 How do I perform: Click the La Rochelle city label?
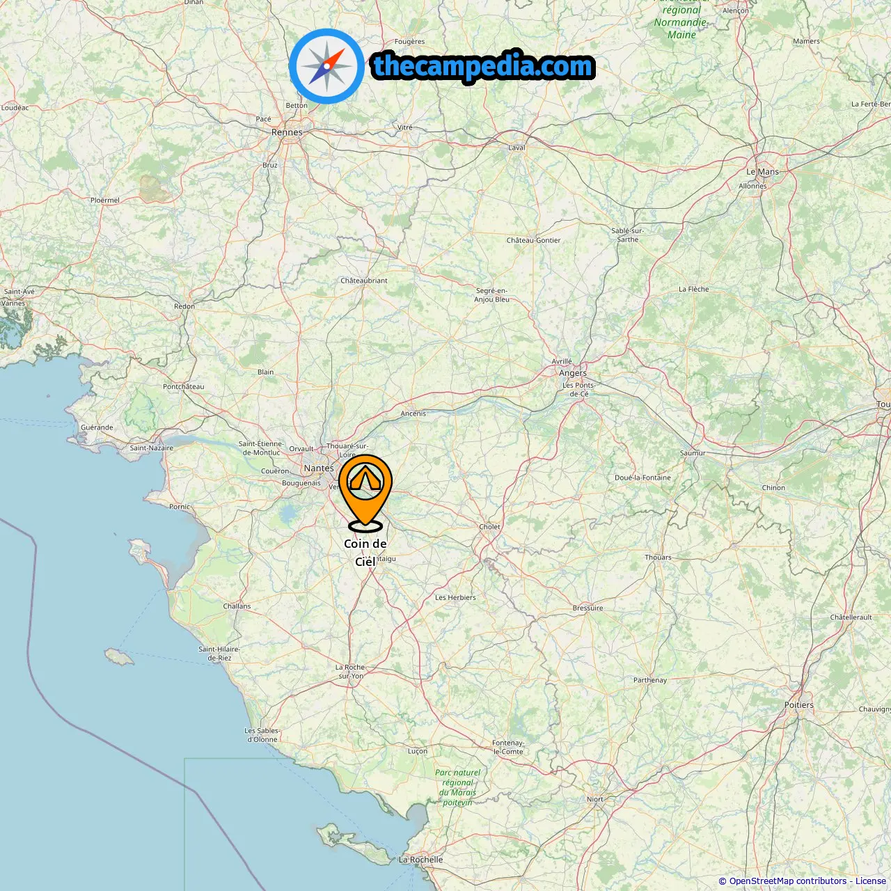tap(420, 860)
